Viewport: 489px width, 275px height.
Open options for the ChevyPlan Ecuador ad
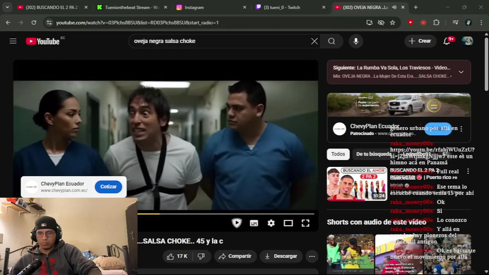461,129
